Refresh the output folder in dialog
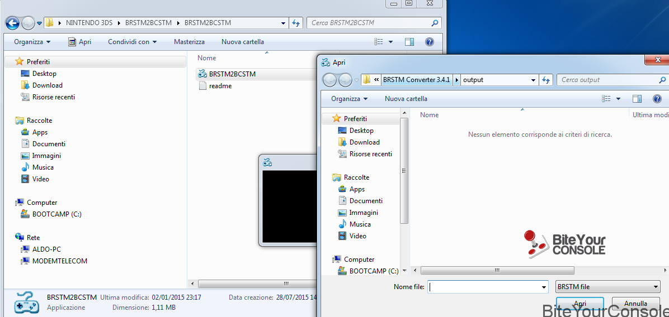This screenshot has width=669, height=317. tap(546, 80)
